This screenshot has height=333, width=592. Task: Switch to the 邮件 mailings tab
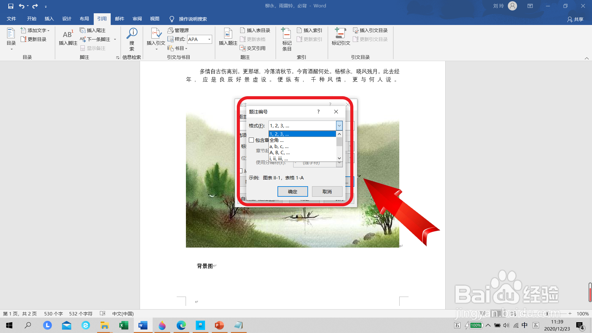[119, 19]
